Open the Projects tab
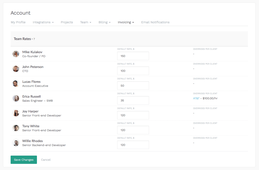 tap(67, 22)
